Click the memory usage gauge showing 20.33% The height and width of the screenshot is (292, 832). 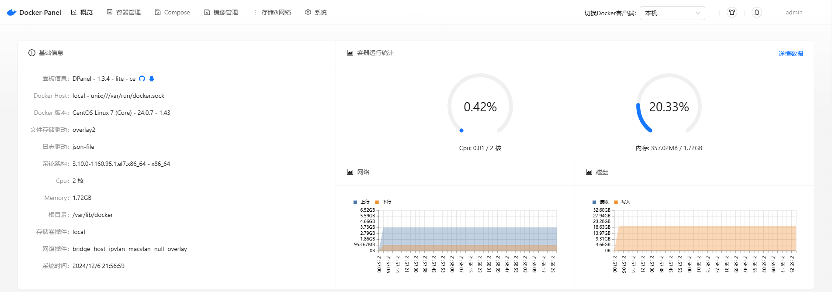click(x=669, y=106)
